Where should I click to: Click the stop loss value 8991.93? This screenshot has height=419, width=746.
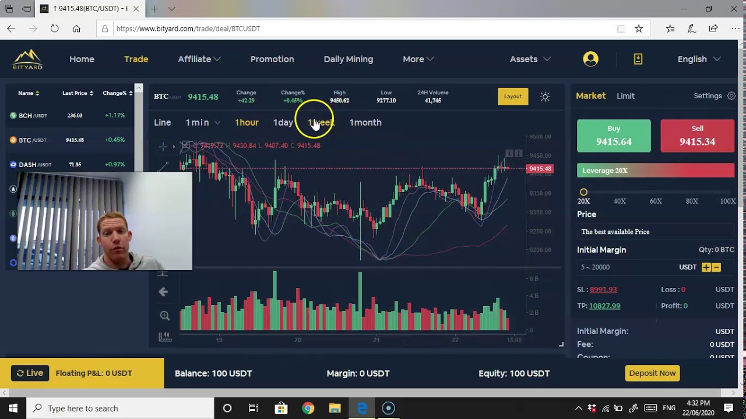603,289
